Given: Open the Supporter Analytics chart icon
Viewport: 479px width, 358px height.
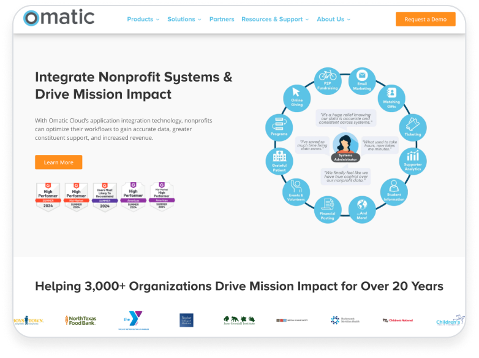Looking at the screenshot, I should click(413, 161).
